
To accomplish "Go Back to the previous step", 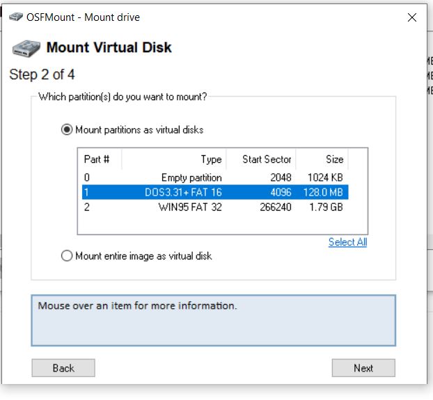I will point(63,368).
